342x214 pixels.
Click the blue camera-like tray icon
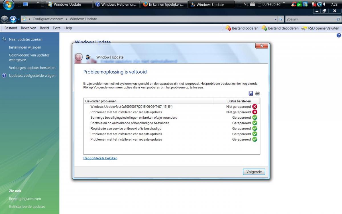[x=305, y=4]
